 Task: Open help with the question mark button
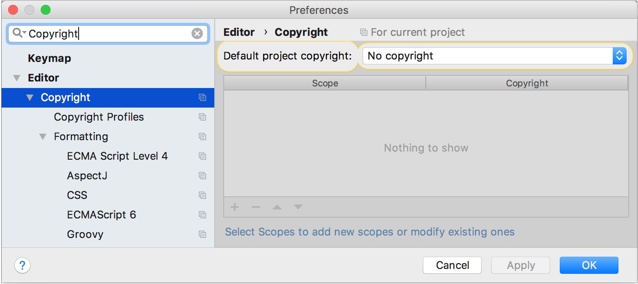pos(22,266)
